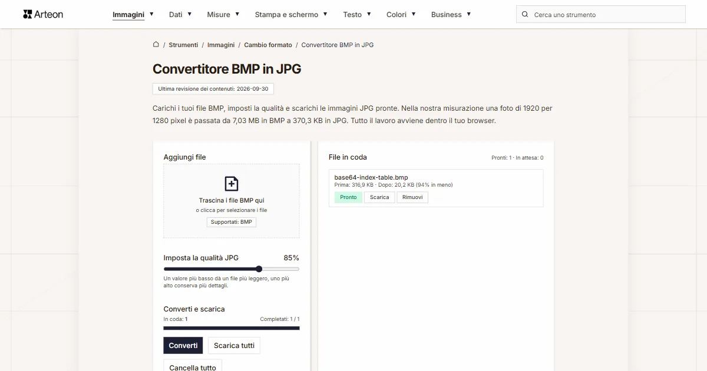Click the Arteon logo
The width and height of the screenshot is (707, 371).
click(43, 14)
